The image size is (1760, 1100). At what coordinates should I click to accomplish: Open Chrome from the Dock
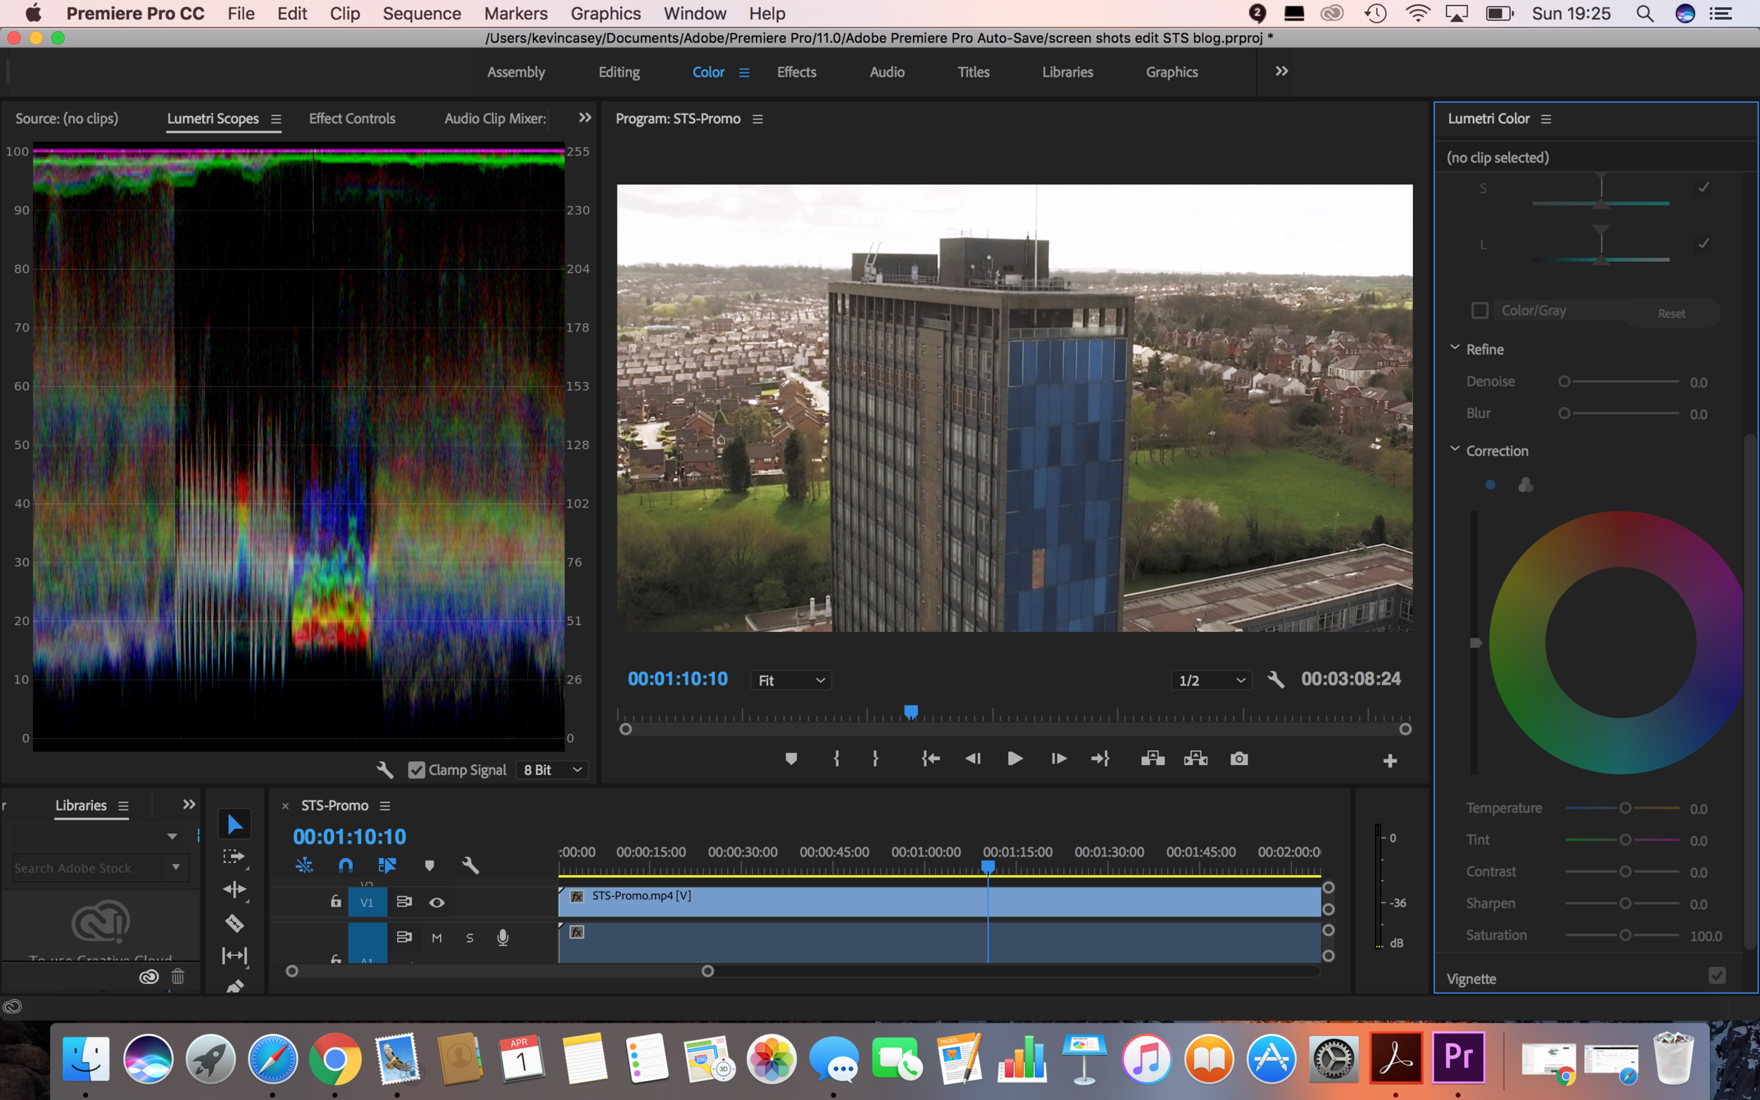click(334, 1058)
